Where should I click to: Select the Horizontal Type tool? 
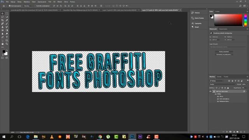7,37
